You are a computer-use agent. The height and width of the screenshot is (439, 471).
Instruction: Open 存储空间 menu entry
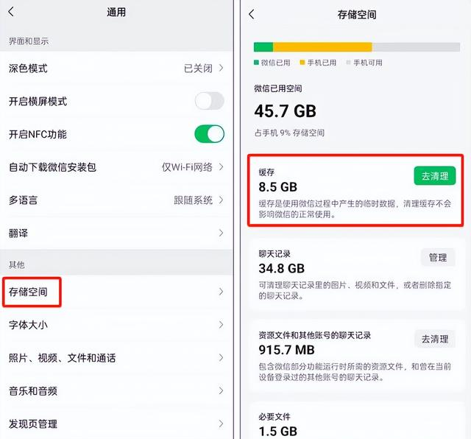point(29,292)
